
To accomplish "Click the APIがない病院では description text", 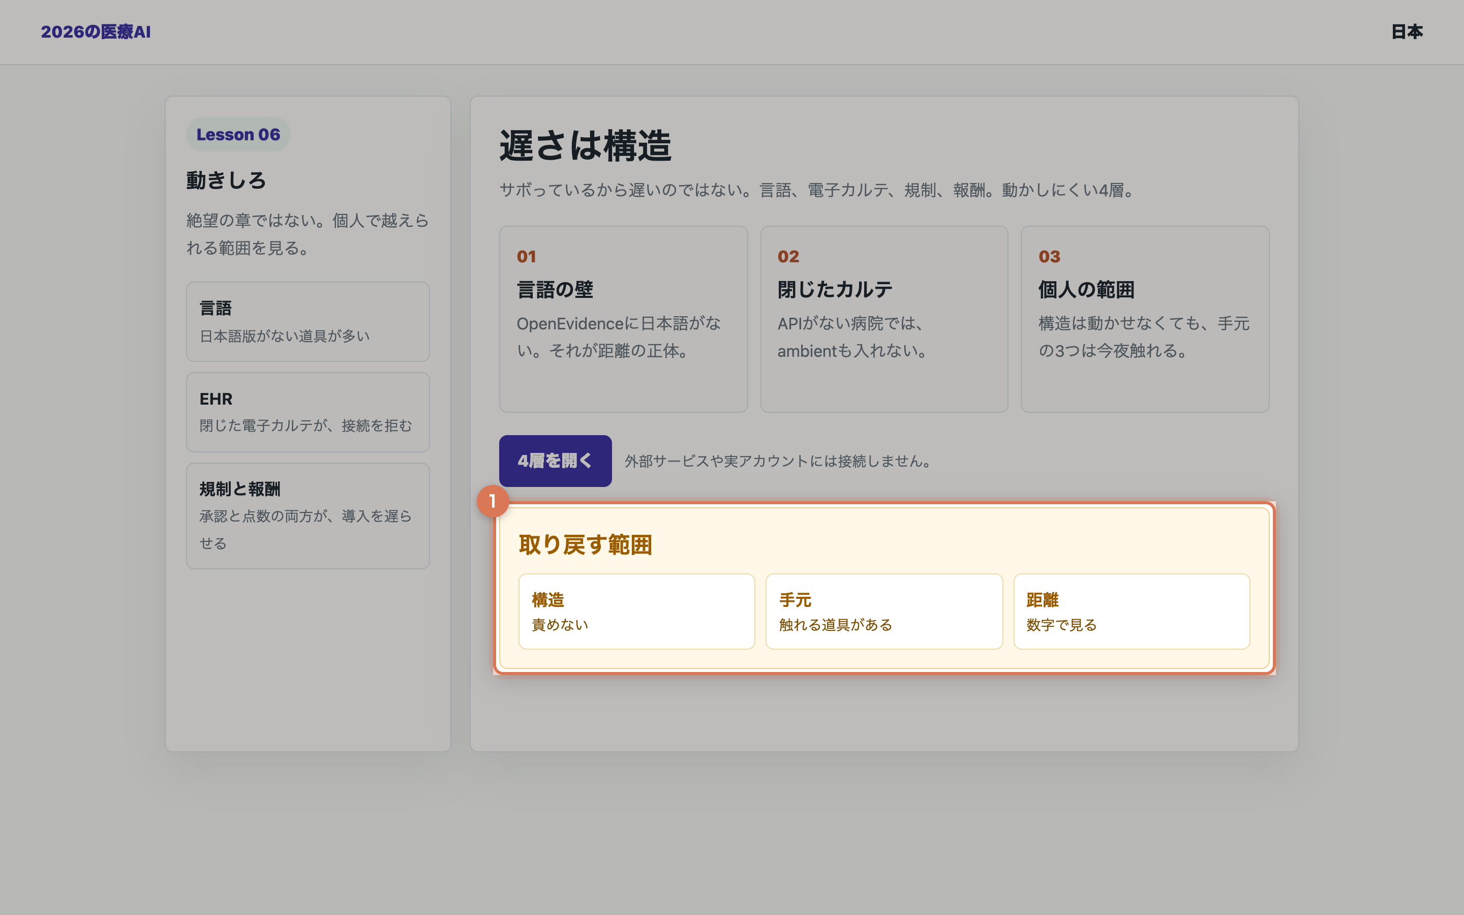I will 853,337.
